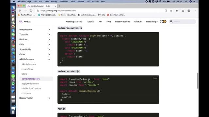The height and width of the screenshot is (117, 209).
Task: Open the 'Top Ten Things' bookmark
Action: tap(26, 15)
